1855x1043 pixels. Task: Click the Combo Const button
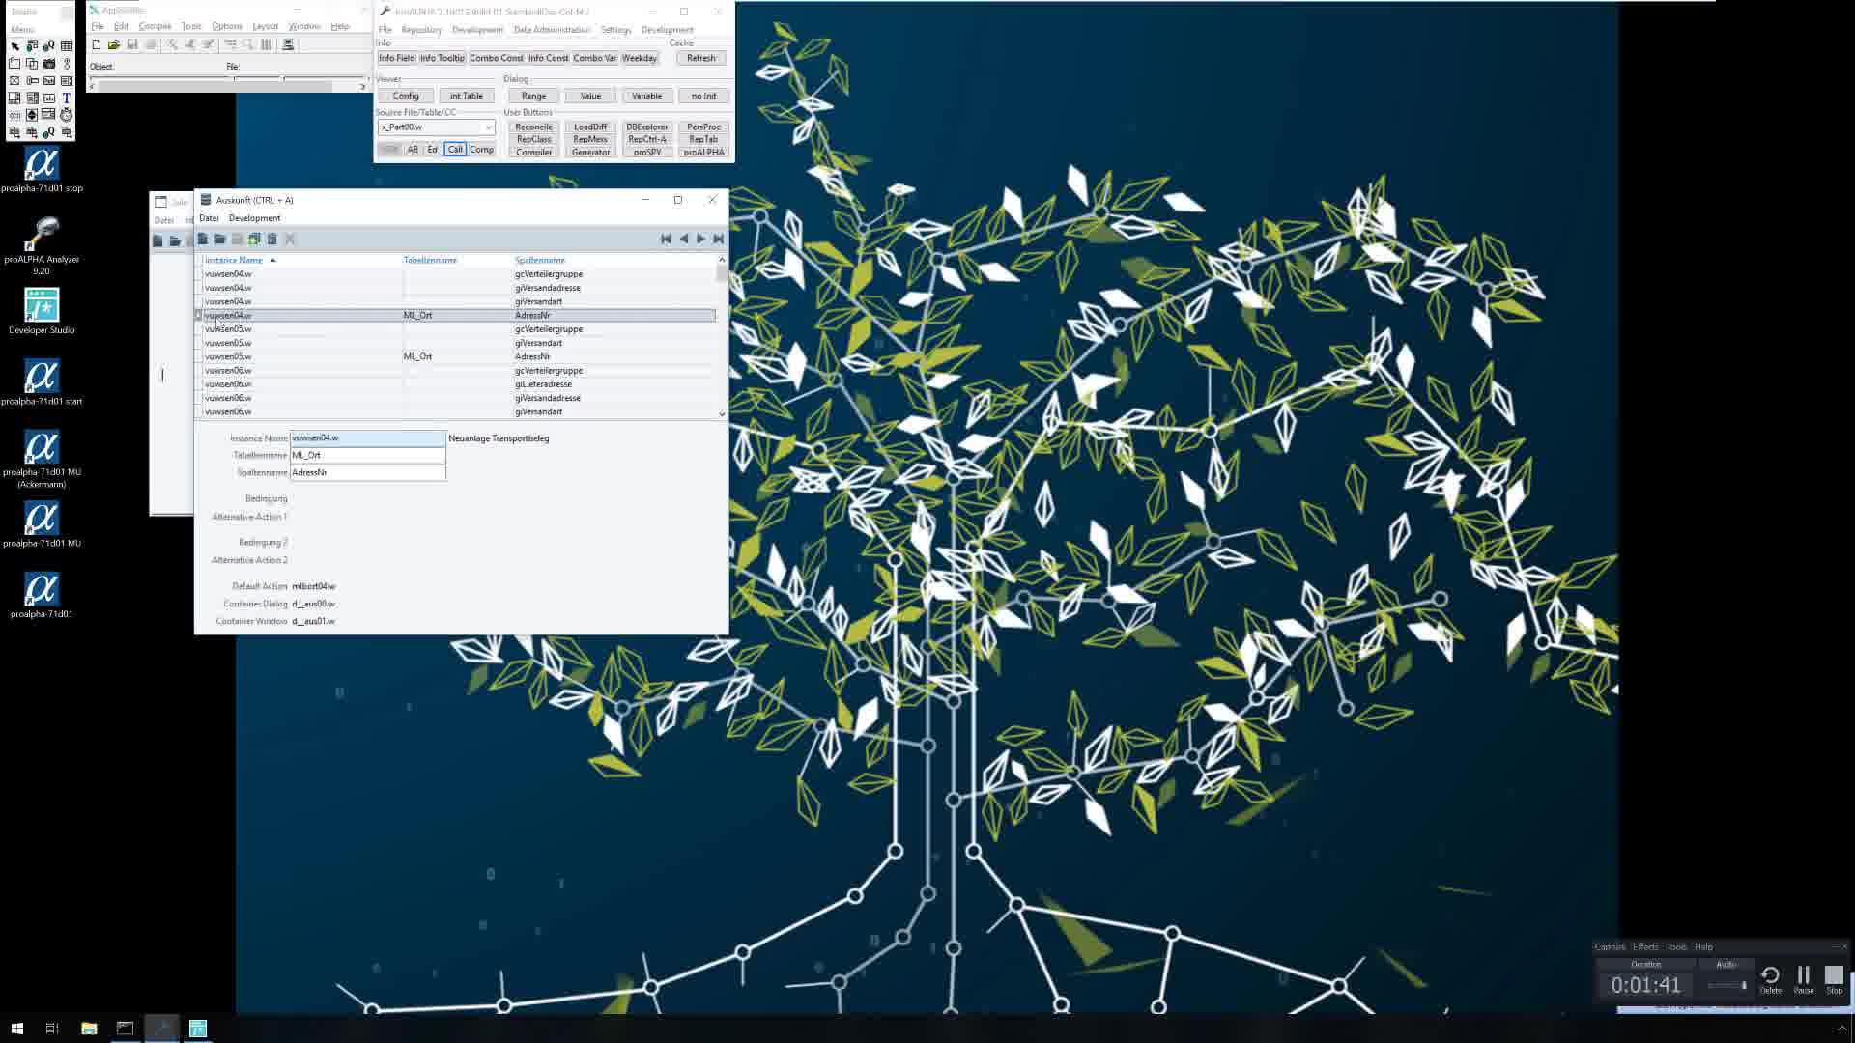[x=497, y=58]
